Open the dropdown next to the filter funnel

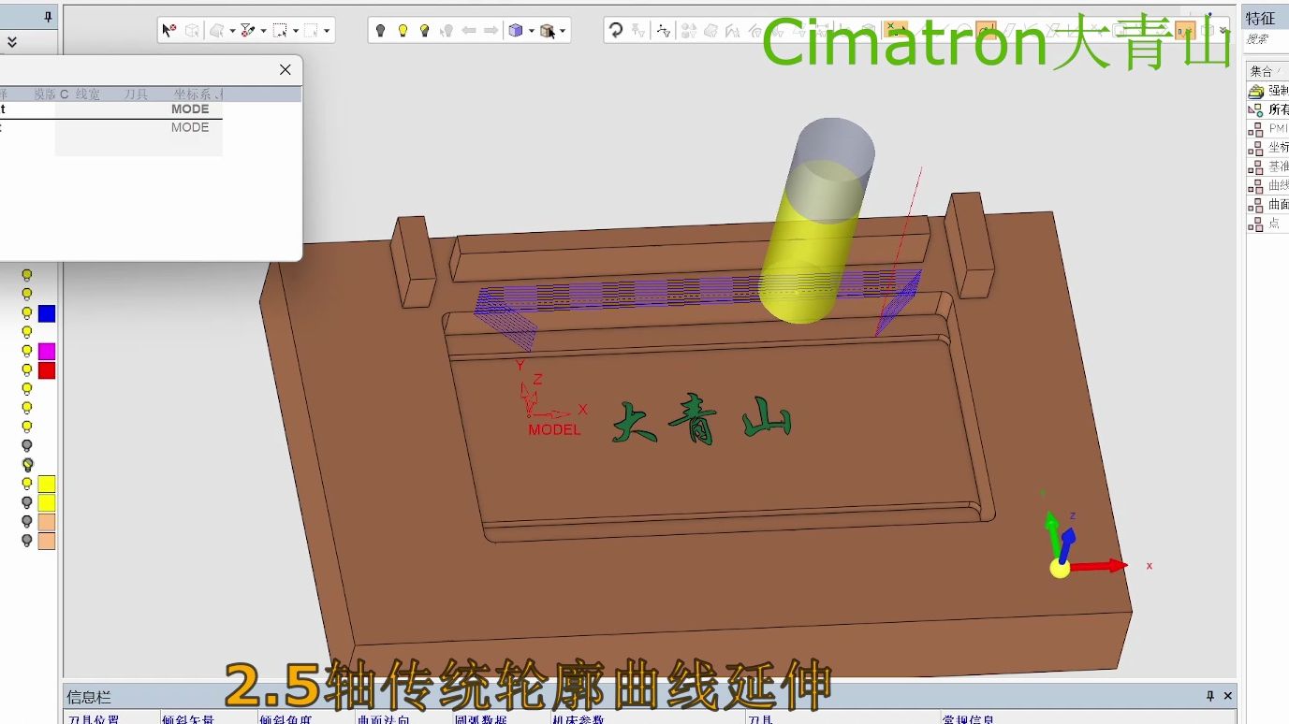[x=263, y=31]
